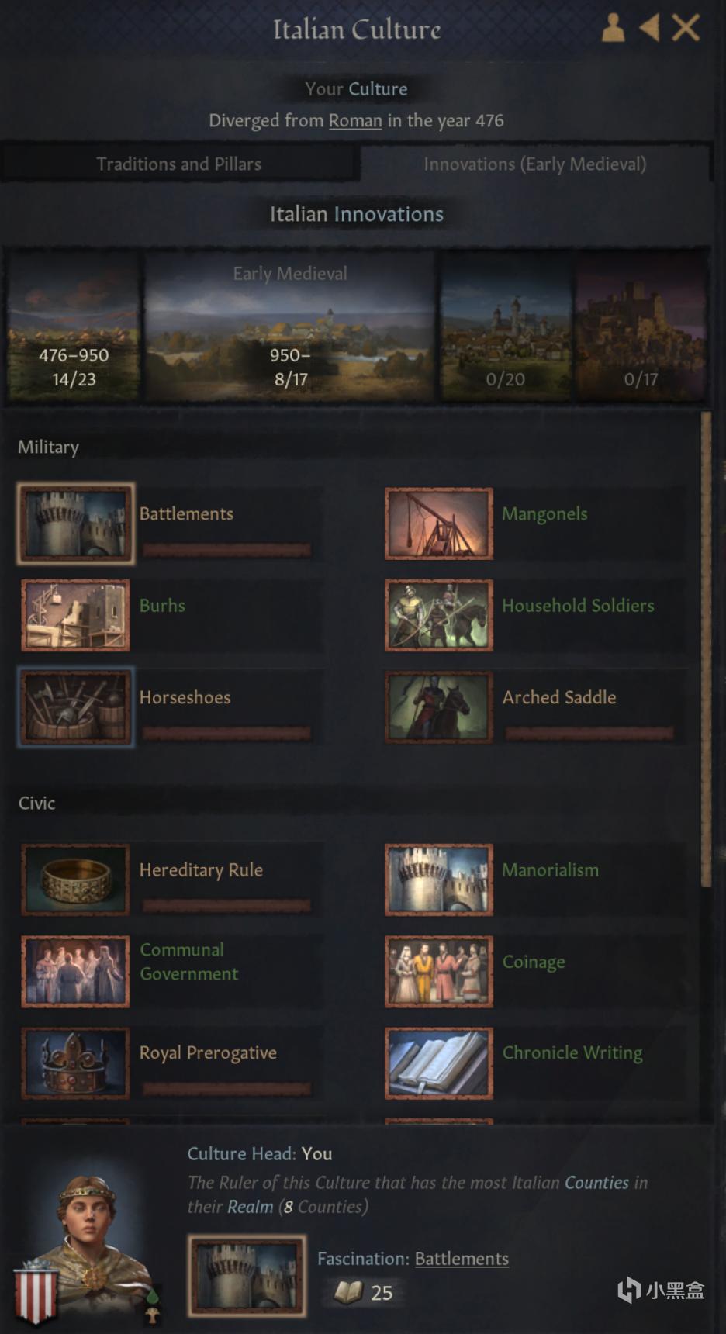Viewport: 726px width, 1334px height.
Task: Click the Horseshoes innovation icon
Action: click(x=75, y=707)
